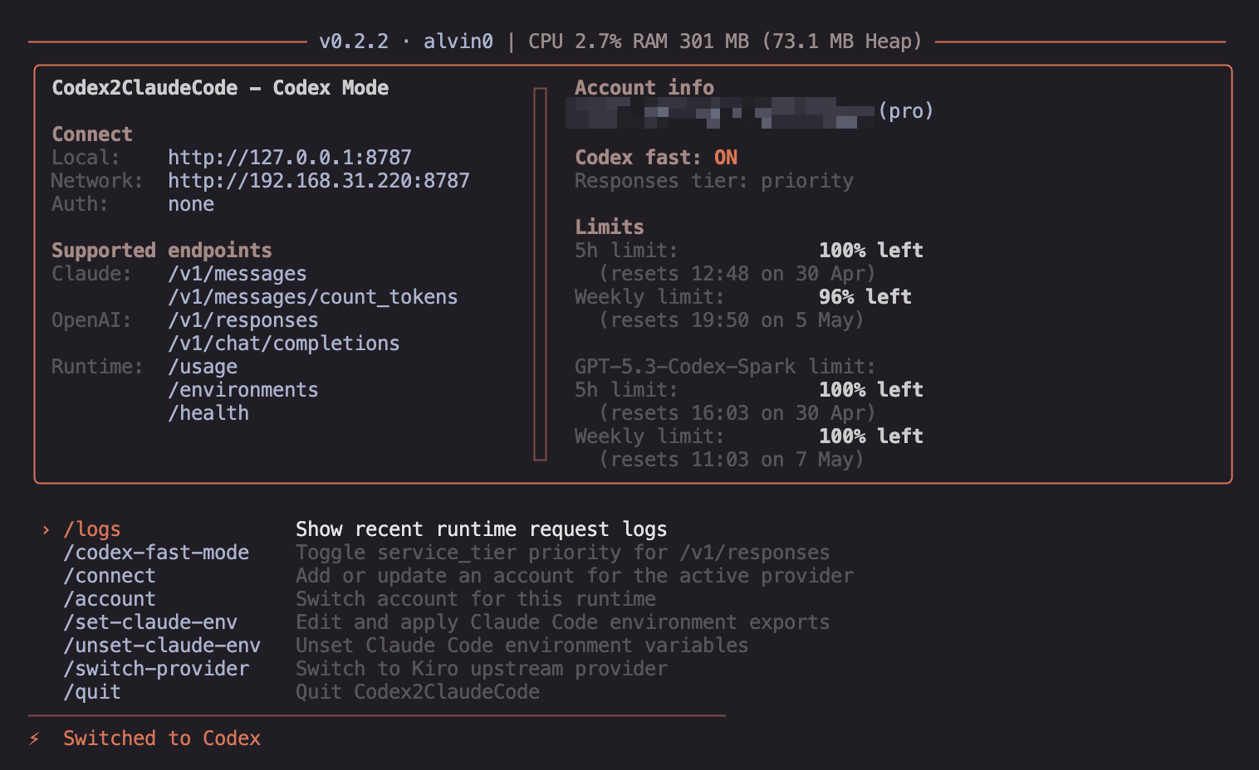Image resolution: width=1259 pixels, height=770 pixels.
Task: Click the 'CPU 2.7%' header reading
Action: coord(575,41)
